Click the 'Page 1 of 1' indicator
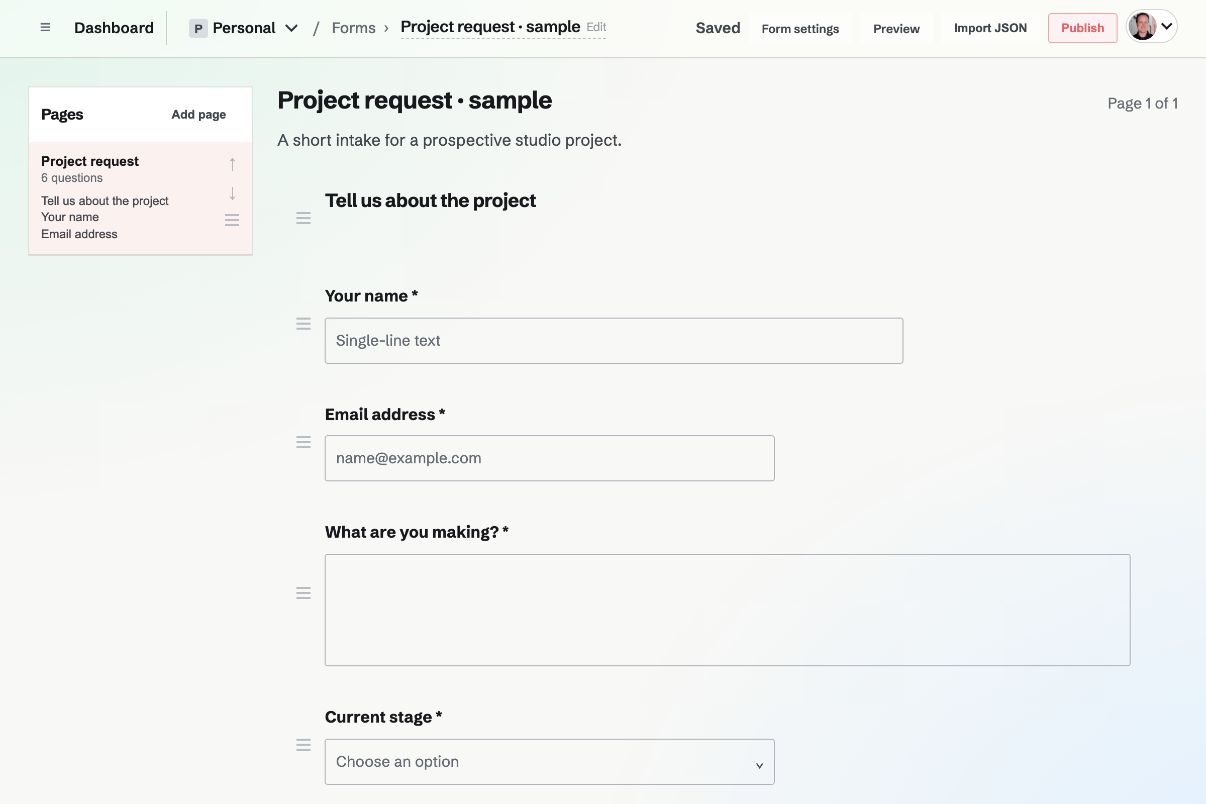The width and height of the screenshot is (1206, 804). (1142, 104)
